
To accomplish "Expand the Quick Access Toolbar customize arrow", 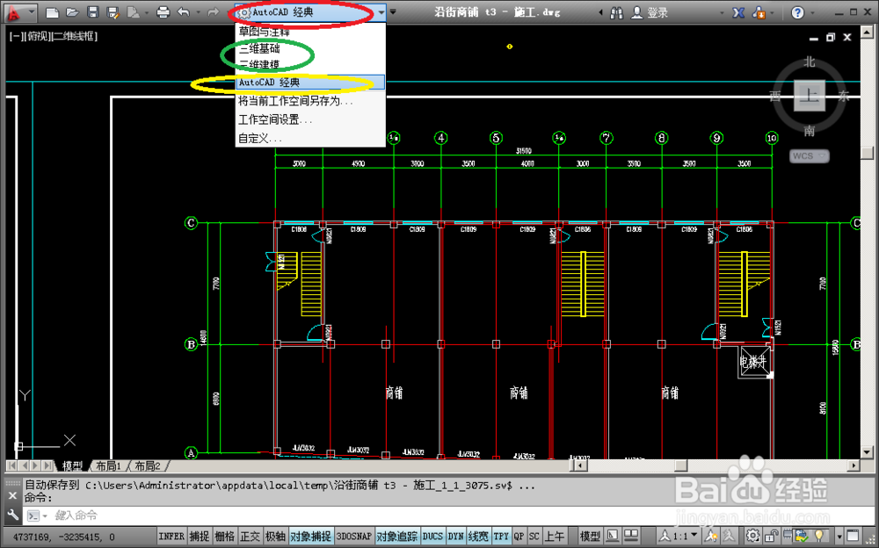I will click(x=393, y=11).
